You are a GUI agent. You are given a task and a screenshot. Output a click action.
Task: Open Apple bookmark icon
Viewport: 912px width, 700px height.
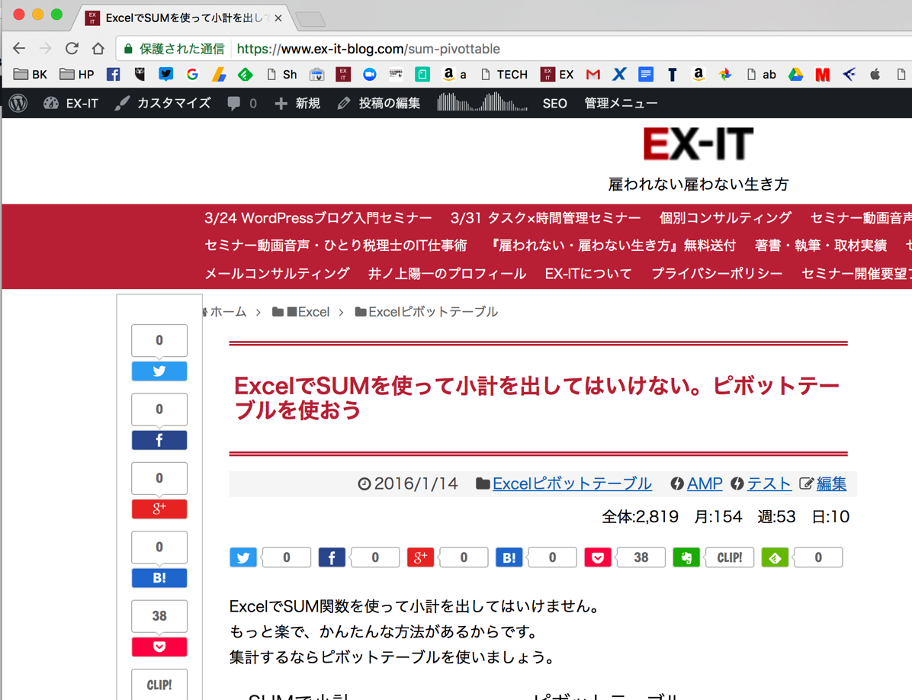875,75
